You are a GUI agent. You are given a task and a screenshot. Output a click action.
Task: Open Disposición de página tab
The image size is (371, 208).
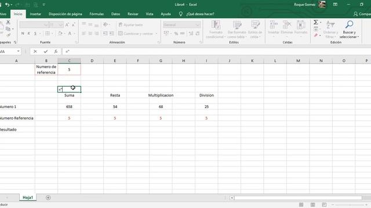click(66, 14)
